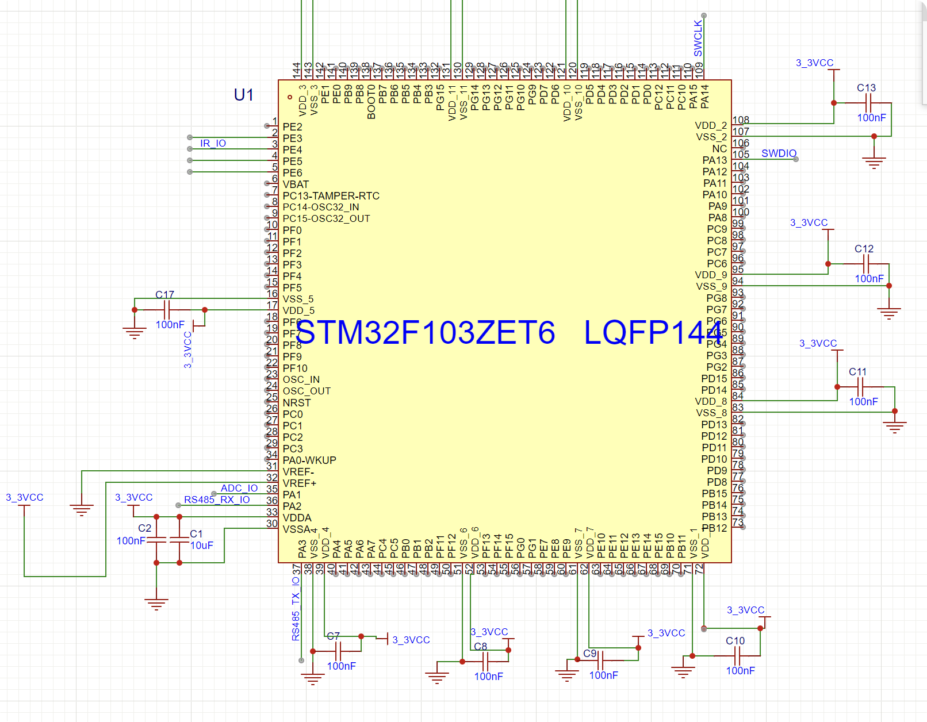This screenshot has width=927, height=722.
Task: Select the OSC_OUT pin name
Action: 307,391
